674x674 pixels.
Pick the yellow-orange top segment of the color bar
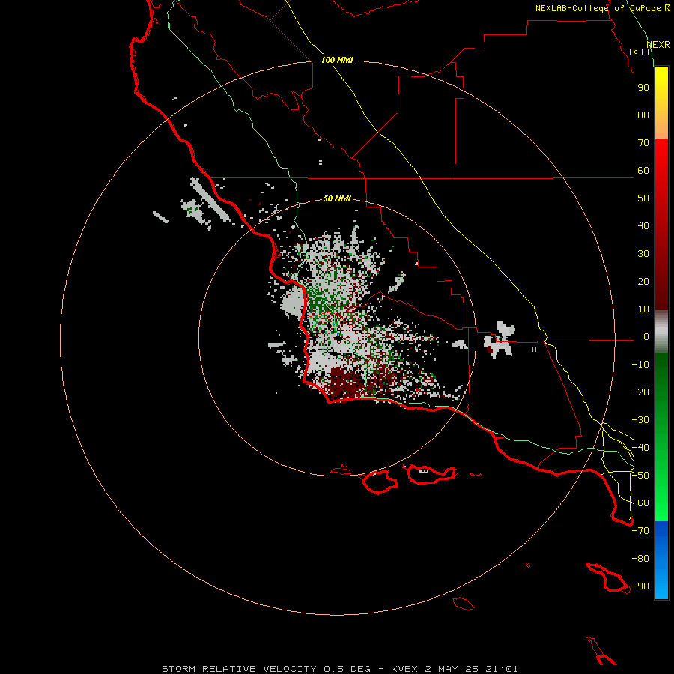[661, 103]
